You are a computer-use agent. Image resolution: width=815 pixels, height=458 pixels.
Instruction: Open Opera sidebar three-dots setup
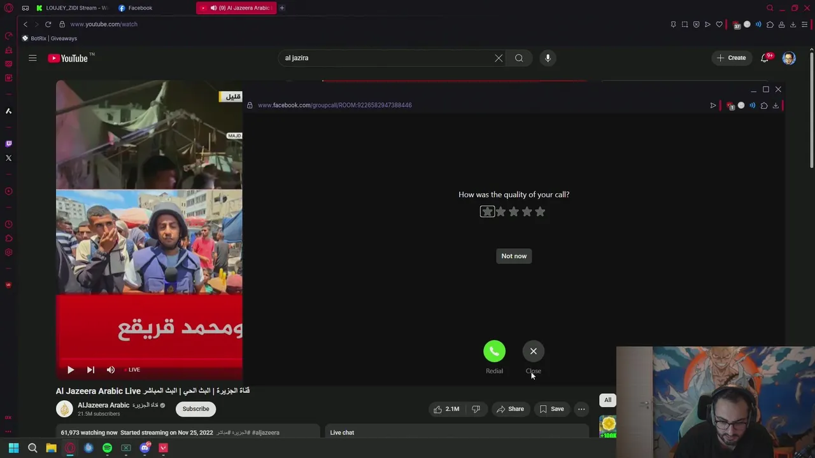tap(8, 431)
